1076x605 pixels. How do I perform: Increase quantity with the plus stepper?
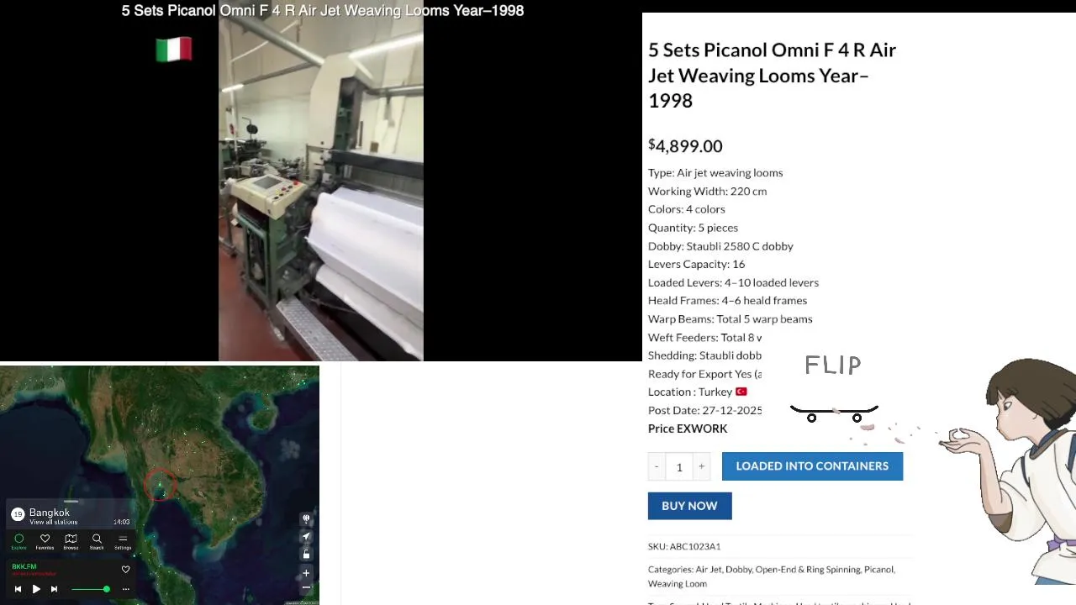click(701, 466)
